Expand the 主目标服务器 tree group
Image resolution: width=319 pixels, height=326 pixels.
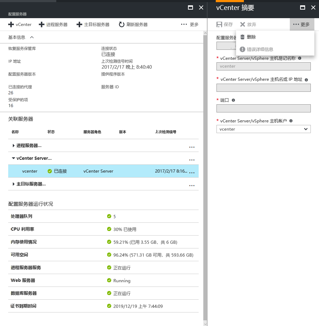[x=14, y=184]
